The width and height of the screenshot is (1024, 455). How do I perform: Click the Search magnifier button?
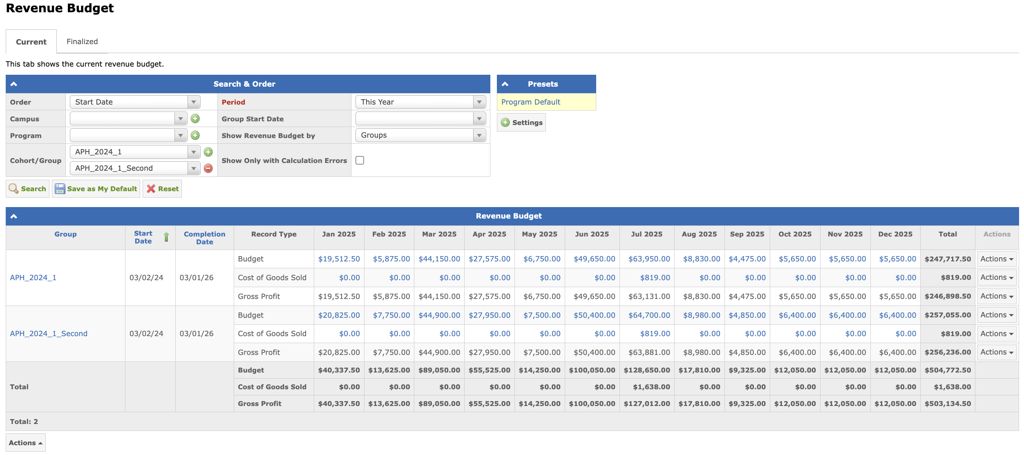pos(27,189)
